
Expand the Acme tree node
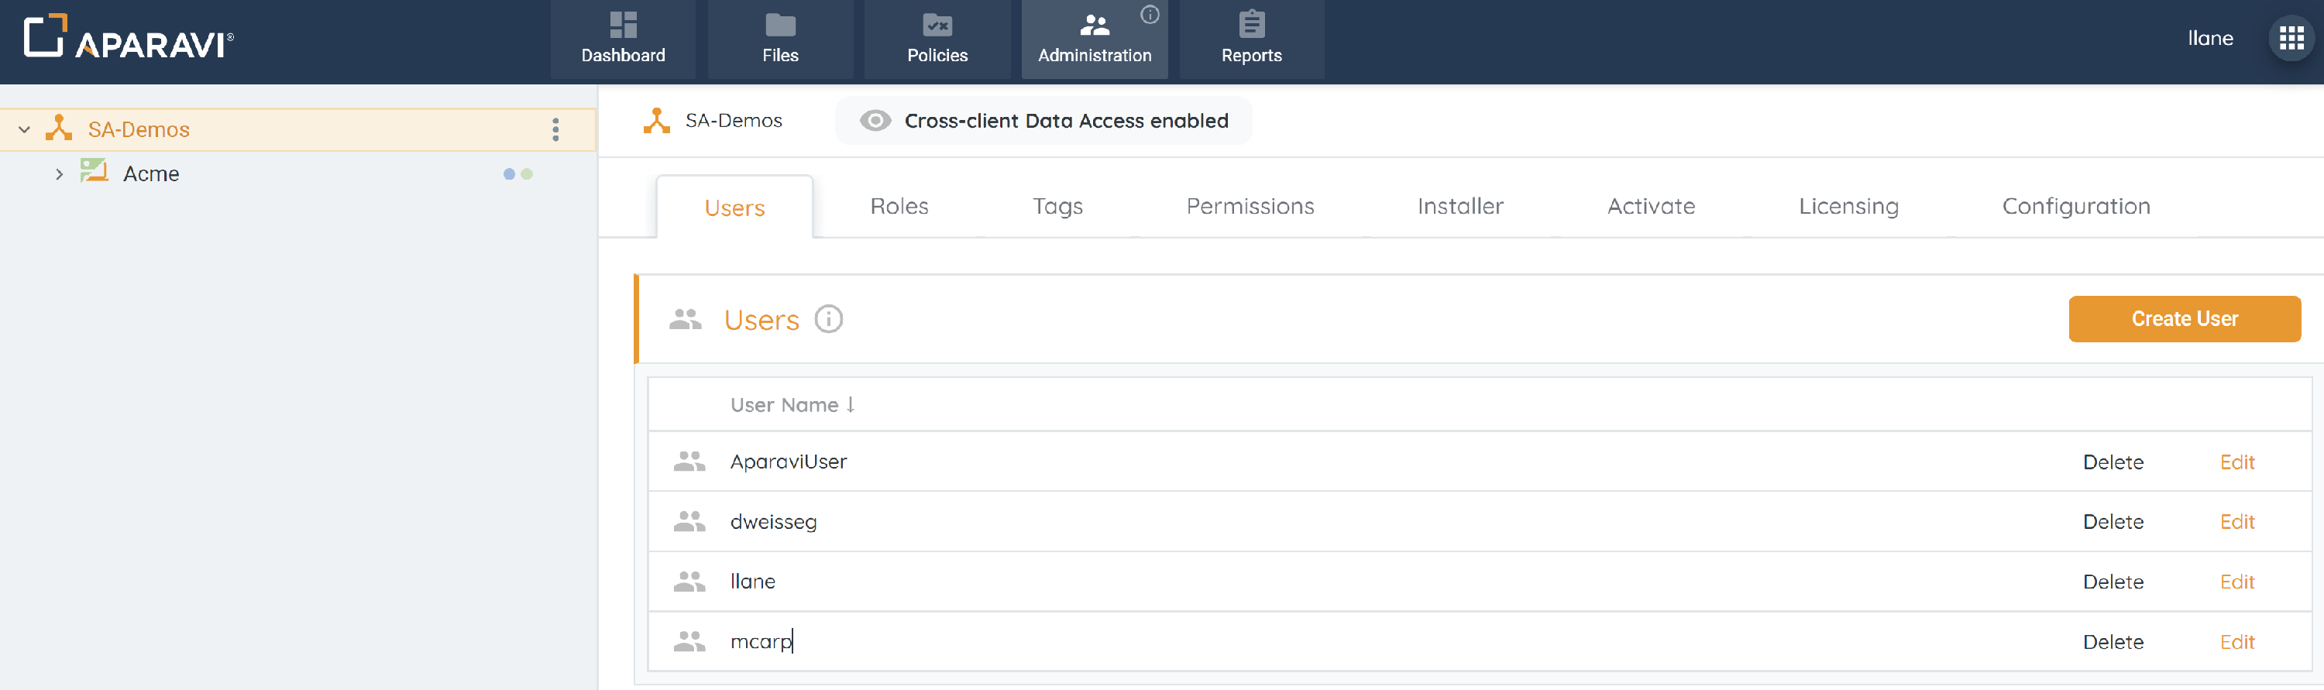pyautogui.click(x=60, y=174)
